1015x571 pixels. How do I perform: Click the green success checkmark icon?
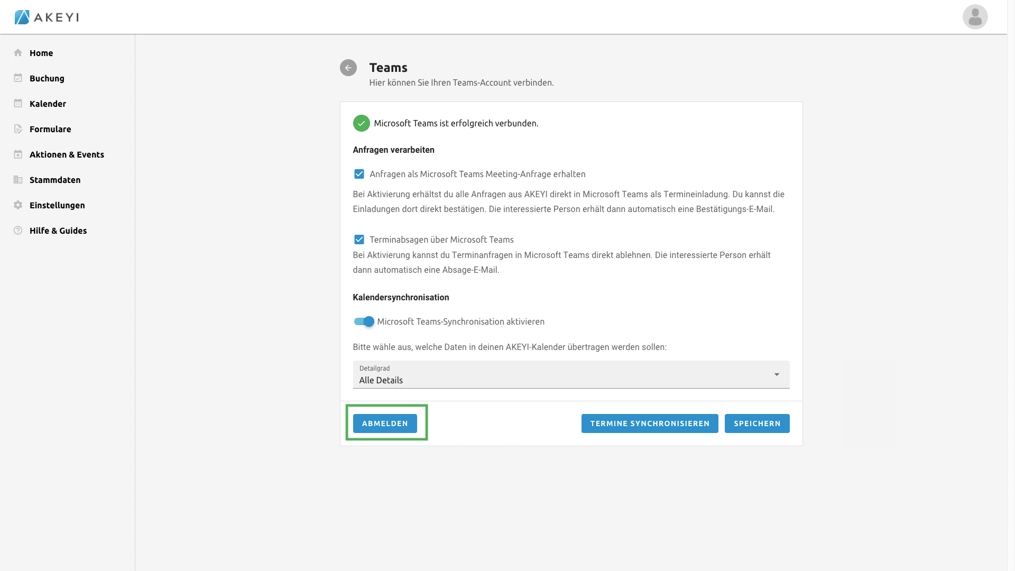pyautogui.click(x=362, y=123)
